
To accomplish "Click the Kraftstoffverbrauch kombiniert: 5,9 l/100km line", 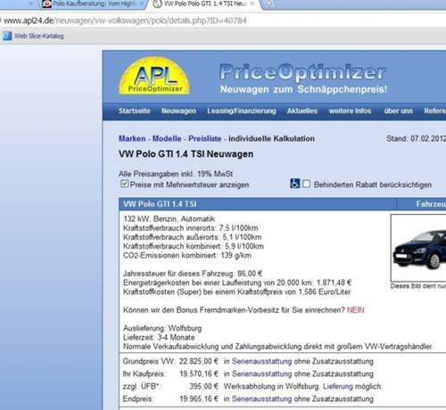I will 194,246.
